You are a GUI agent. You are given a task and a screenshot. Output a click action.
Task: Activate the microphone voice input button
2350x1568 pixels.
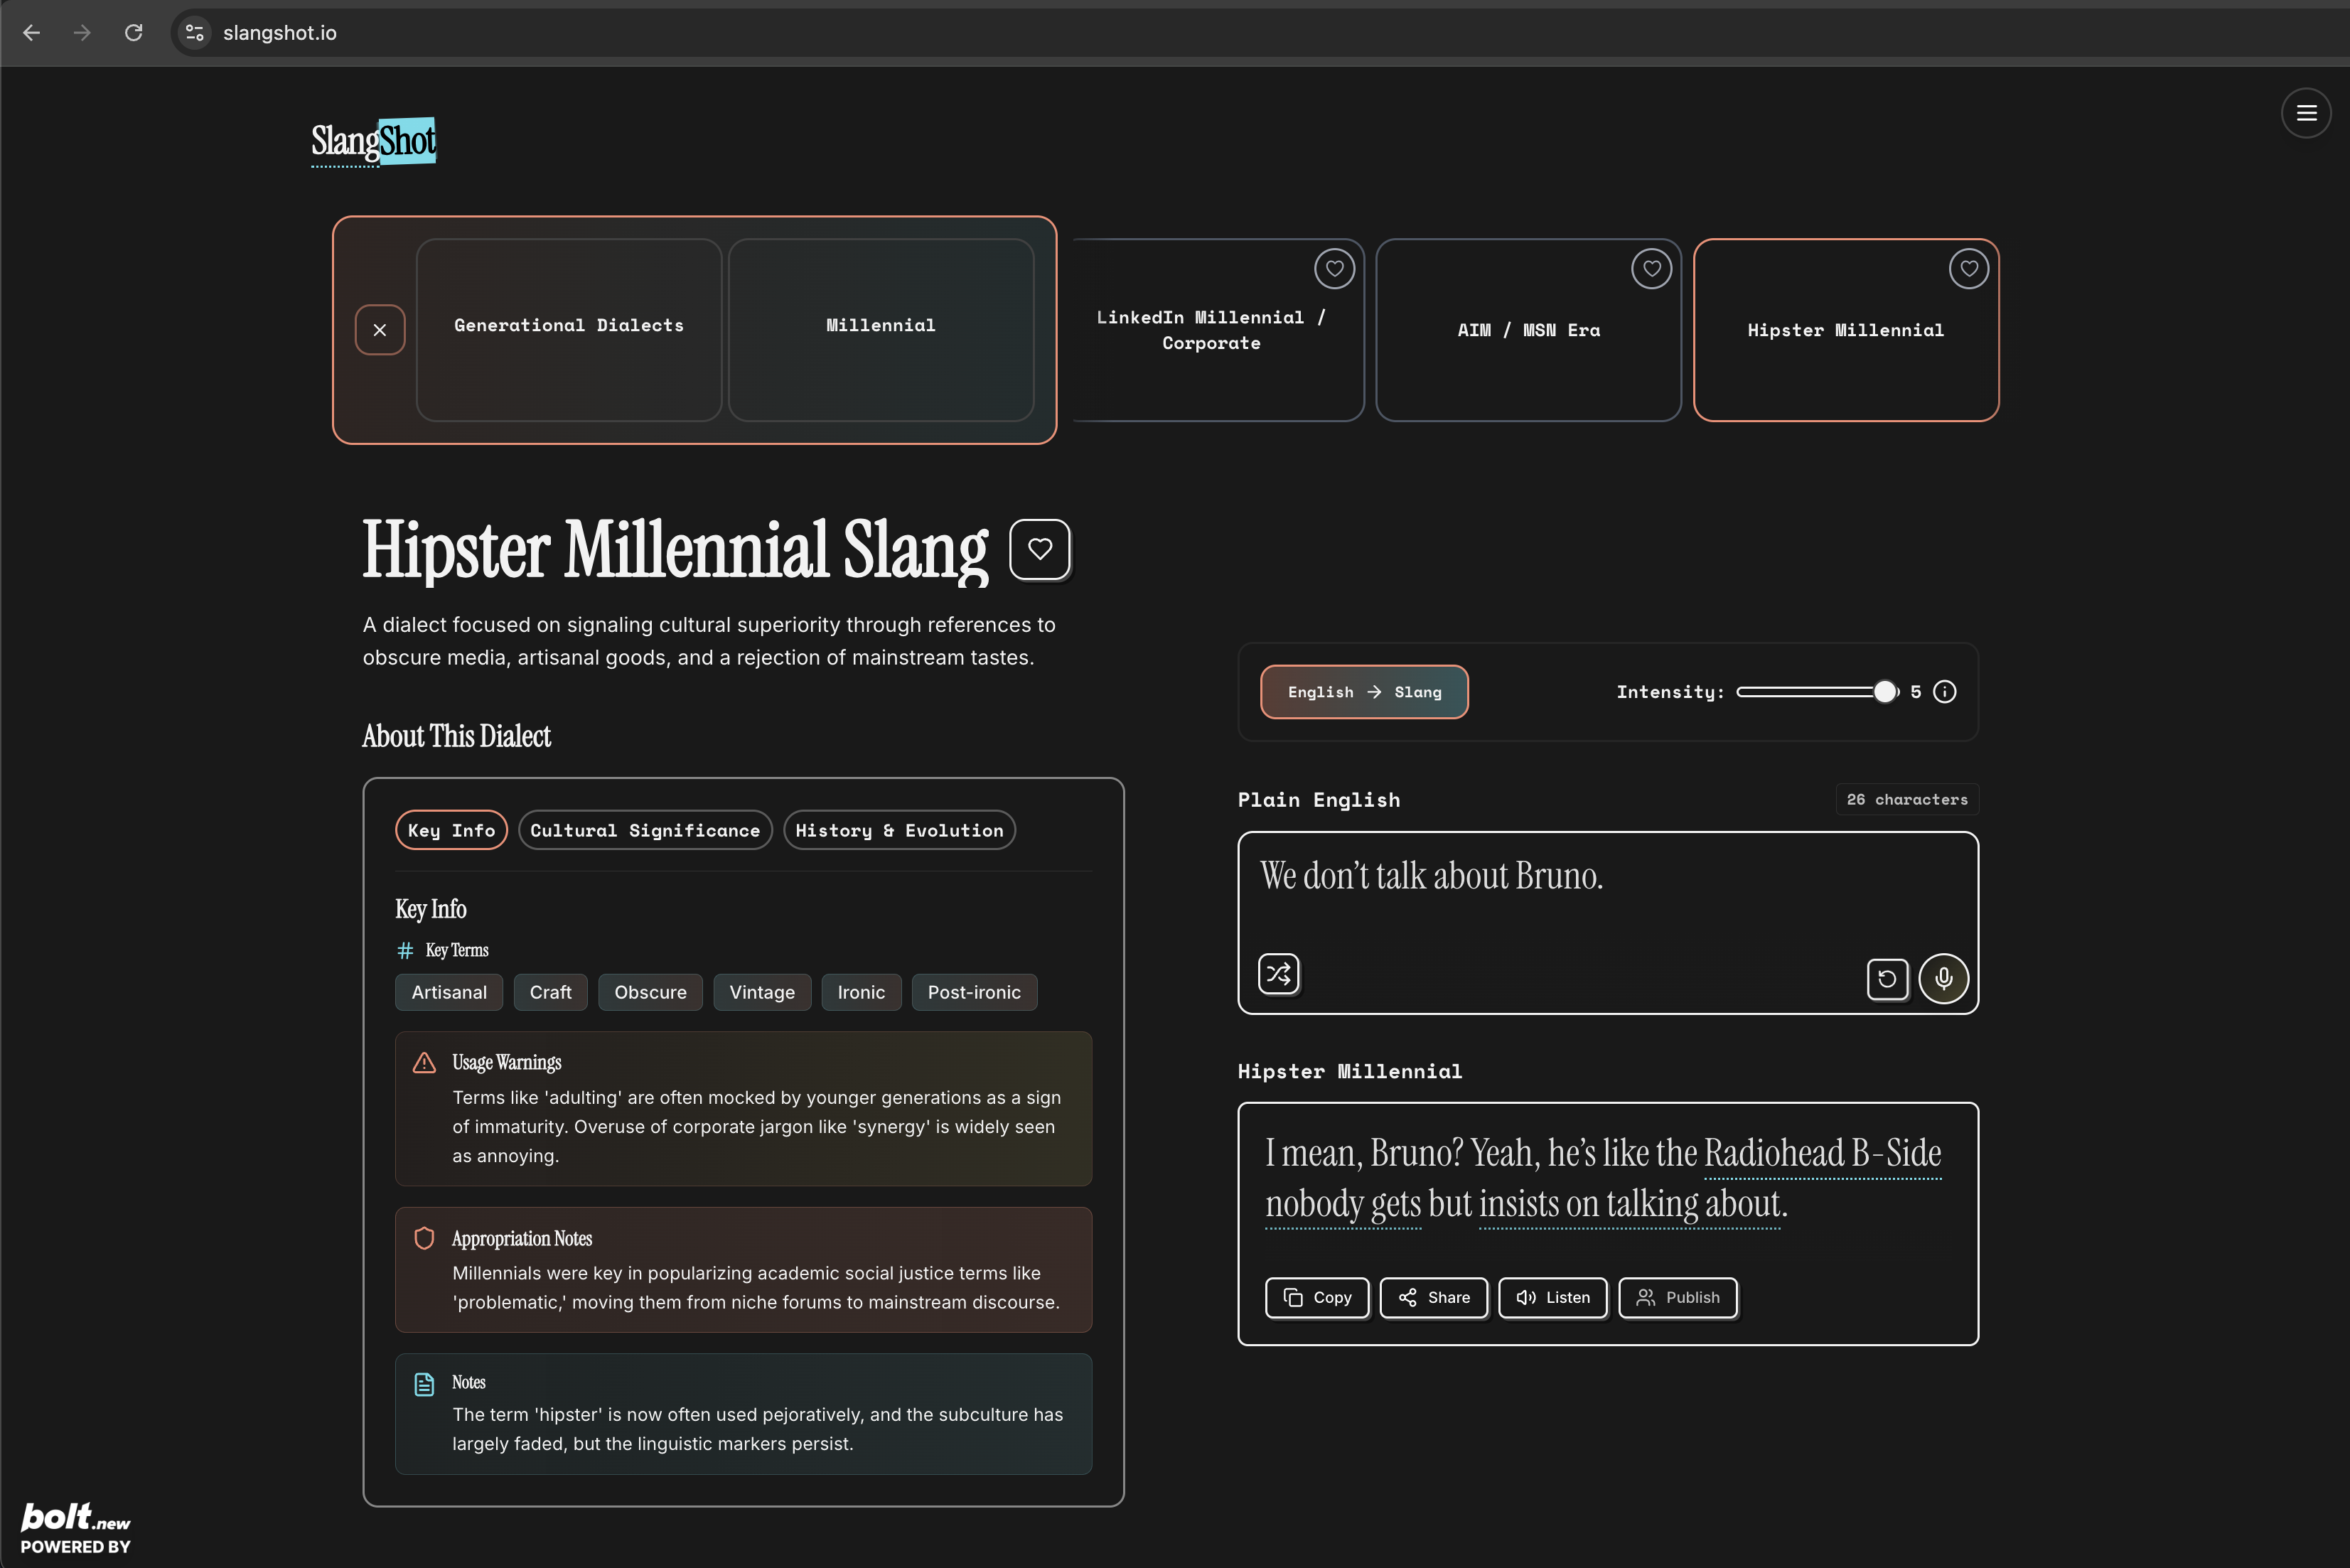[x=1943, y=978]
